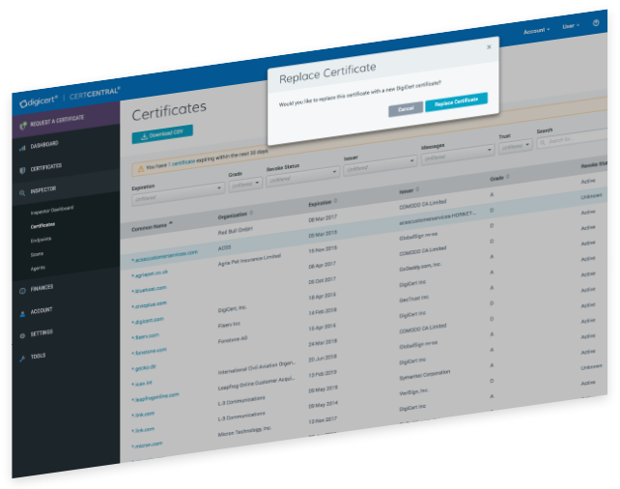The width and height of the screenshot is (620, 489).
Task: Click the Tools wrench icon
Action: tap(22, 359)
